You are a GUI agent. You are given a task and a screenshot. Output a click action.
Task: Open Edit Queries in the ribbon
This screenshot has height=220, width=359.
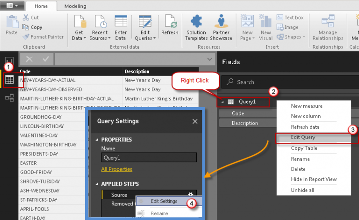(x=145, y=28)
